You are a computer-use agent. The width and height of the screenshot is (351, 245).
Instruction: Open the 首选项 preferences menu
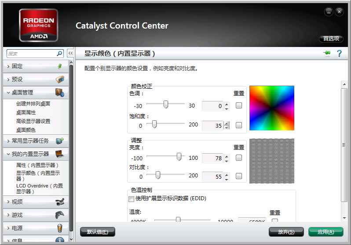pos(331,39)
